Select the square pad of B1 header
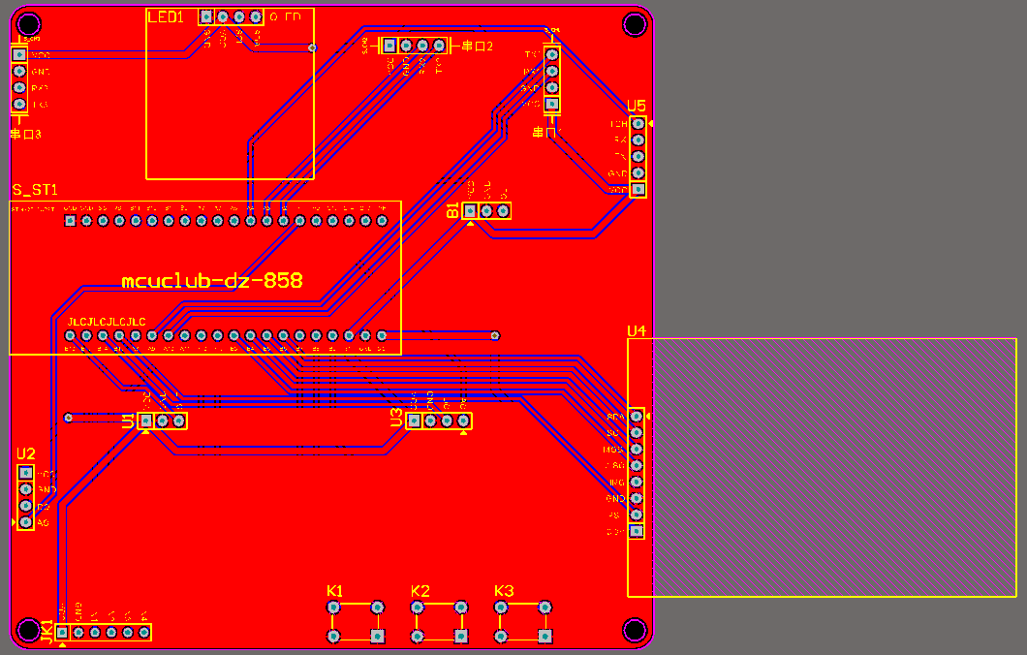This screenshot has width=1027, height=655. pos(470,211)
